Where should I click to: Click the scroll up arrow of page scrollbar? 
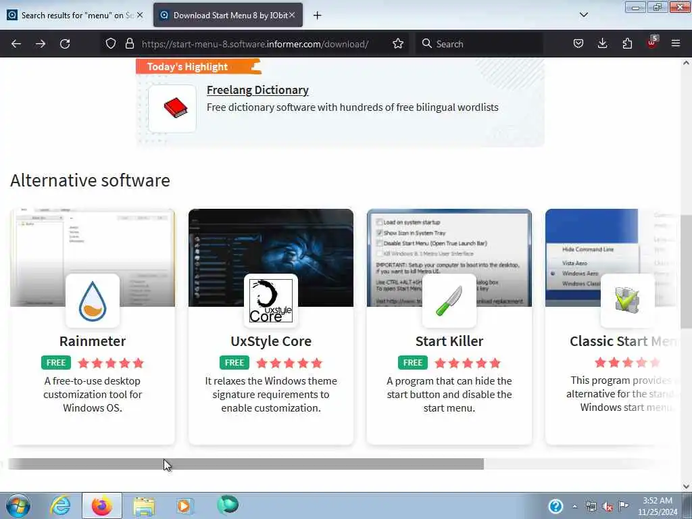(686, 63)
